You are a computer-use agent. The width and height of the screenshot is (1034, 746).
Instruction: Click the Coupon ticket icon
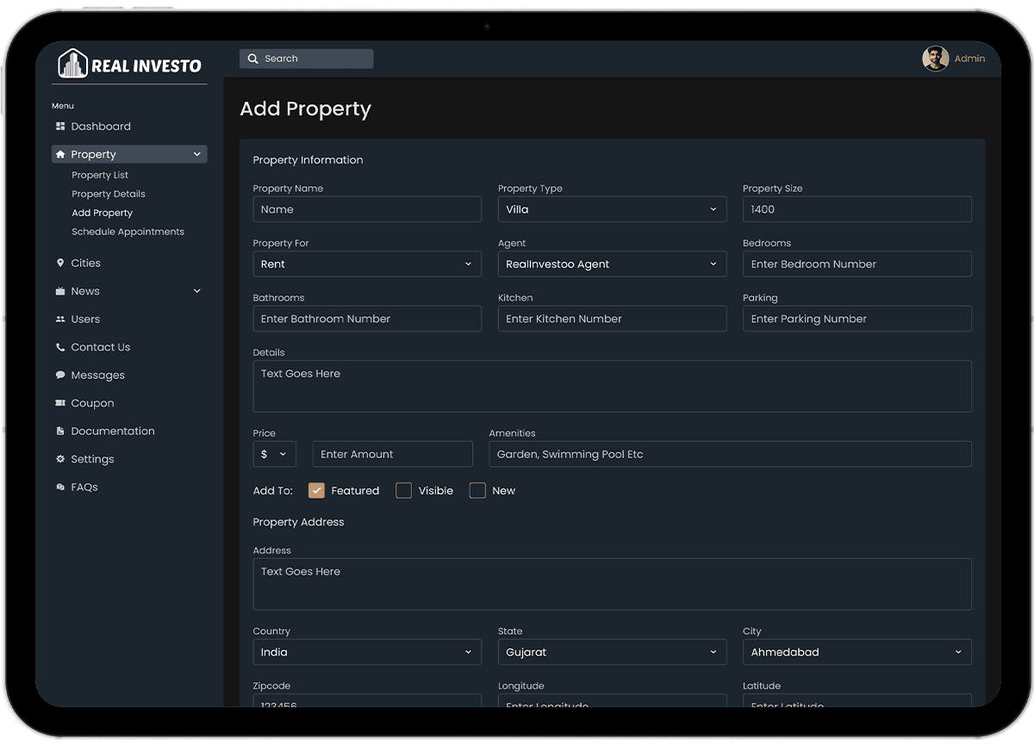click(x=60, y=403)
